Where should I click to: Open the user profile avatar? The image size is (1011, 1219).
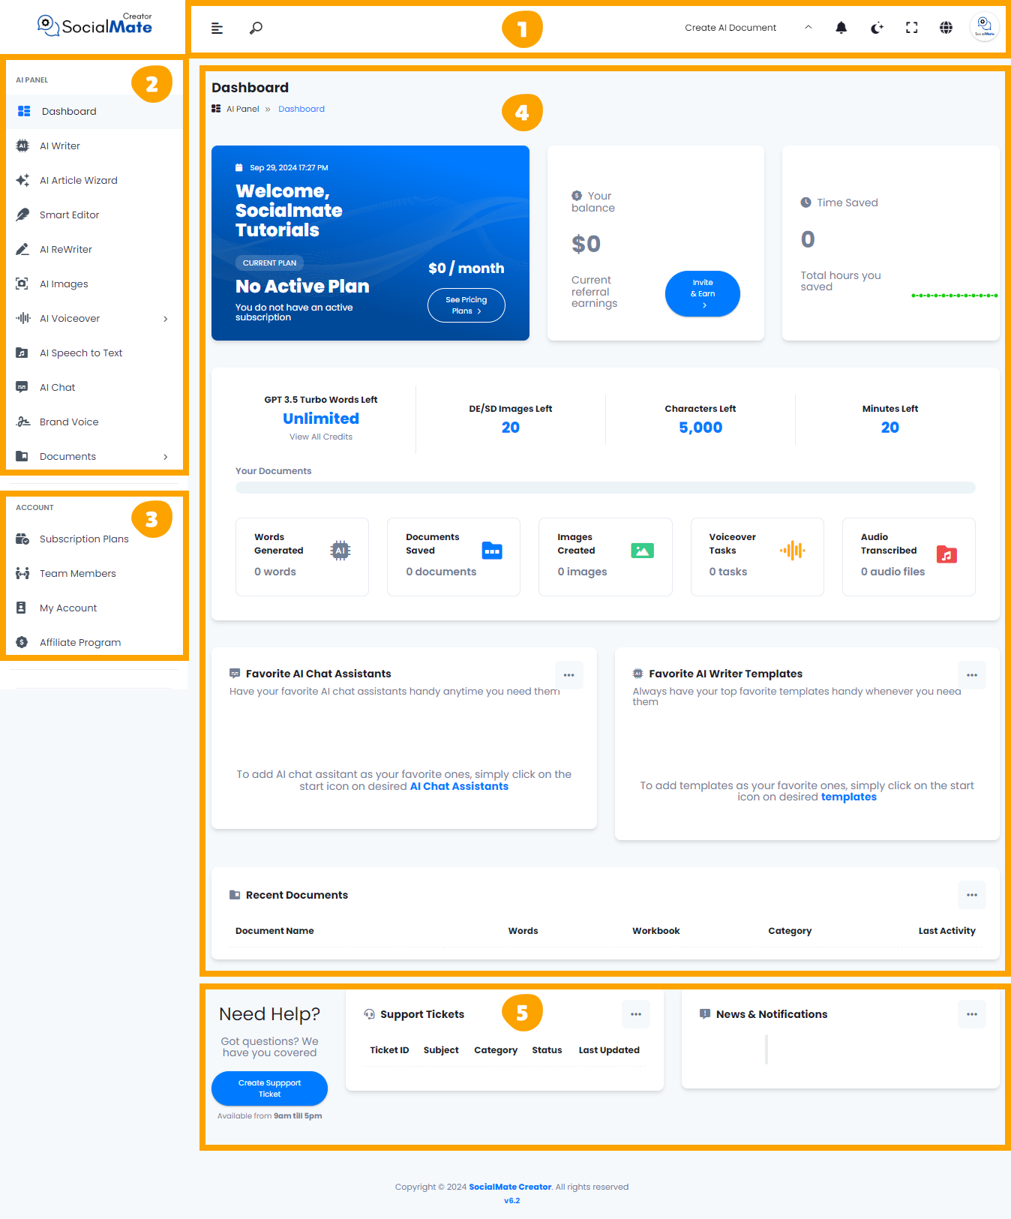(984, 27)
